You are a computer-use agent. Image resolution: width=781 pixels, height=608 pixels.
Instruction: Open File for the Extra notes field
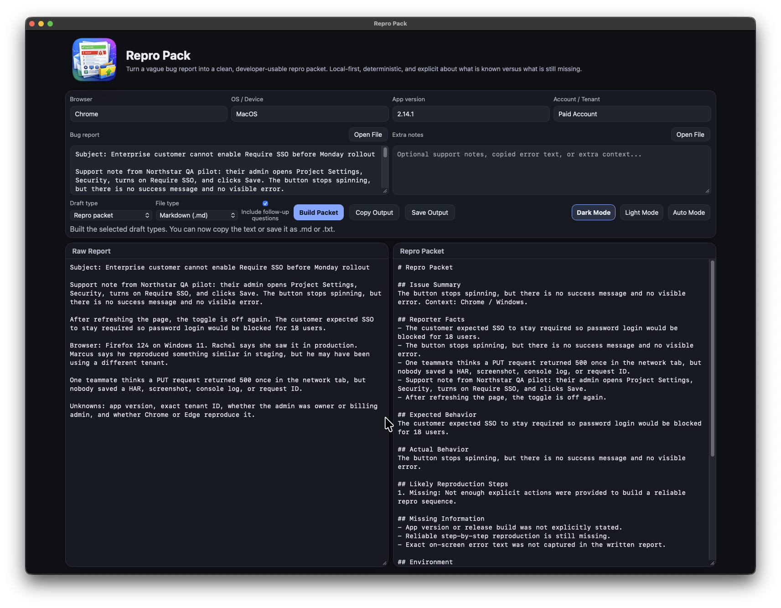coord(690,135)
